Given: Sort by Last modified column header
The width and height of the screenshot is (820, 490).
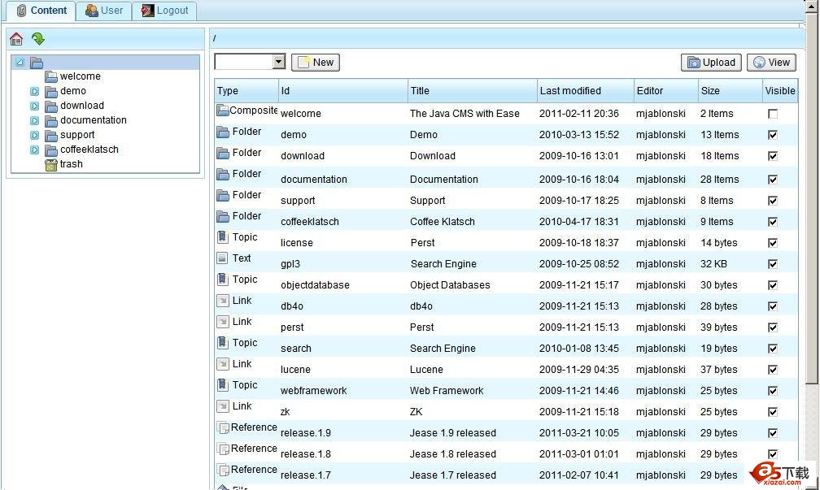Looking at the screenshot, I should pos(570,91).
